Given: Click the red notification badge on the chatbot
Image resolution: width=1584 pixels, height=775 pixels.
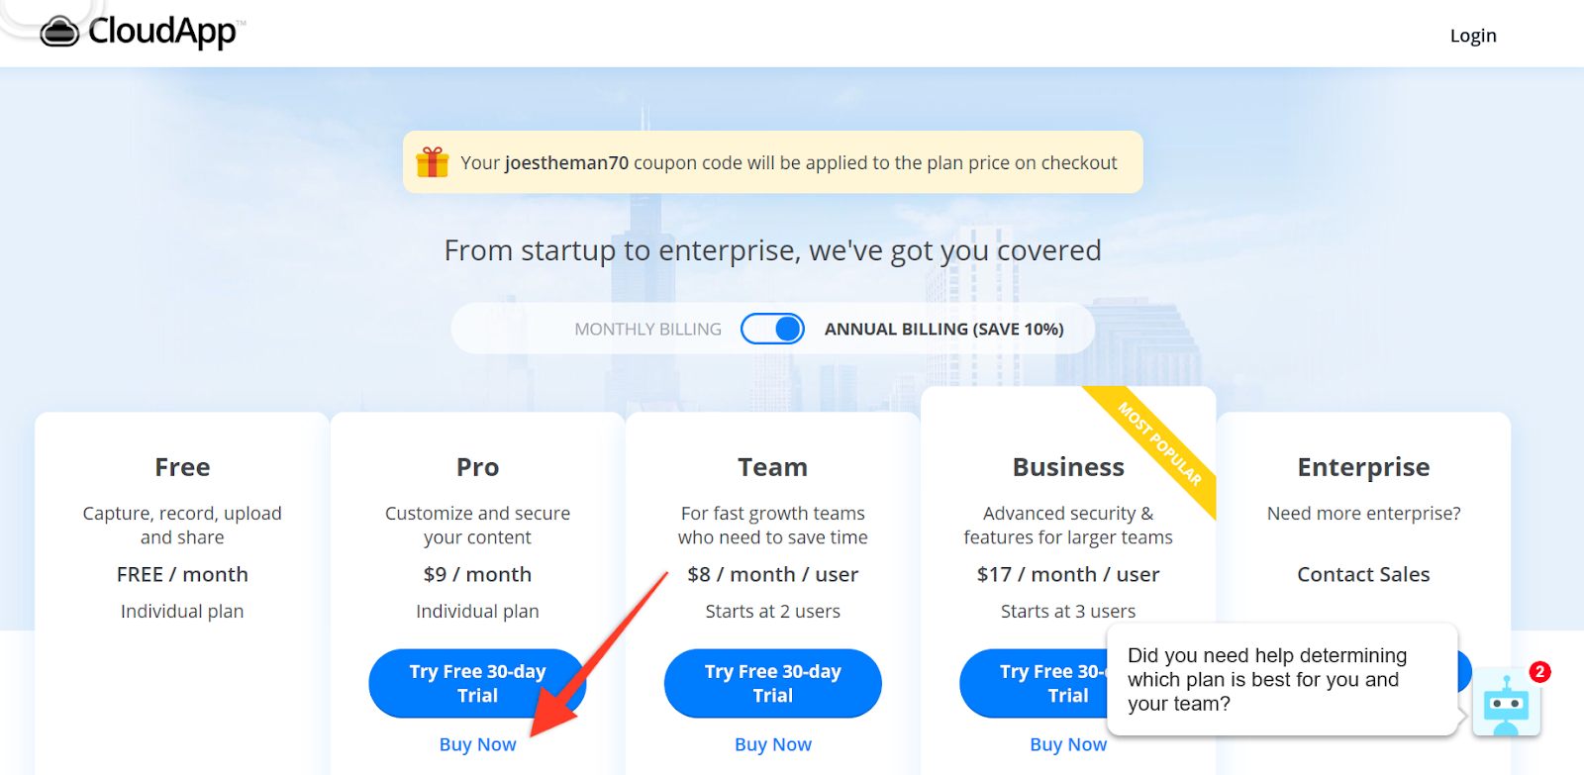Looking at the screenshot, I should coord(1539,672).
